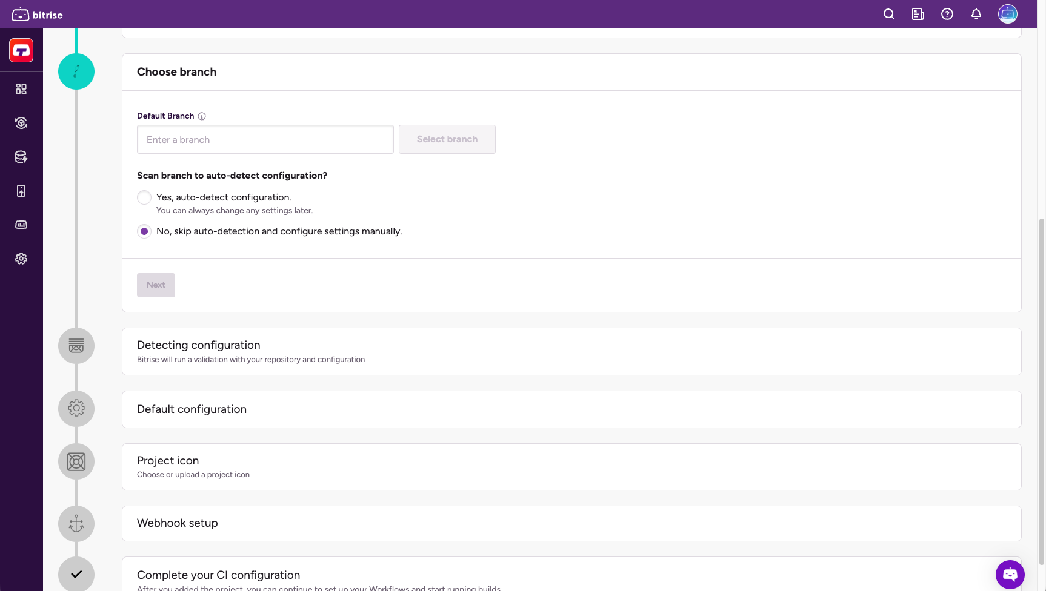Open the dashboard grid icon in sidebar

pos(21,89)
